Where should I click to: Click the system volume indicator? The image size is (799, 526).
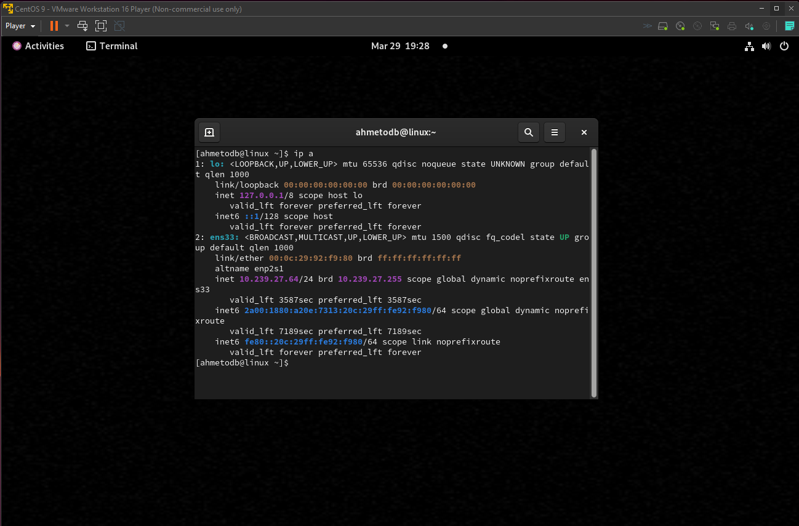tap(766, 46)
